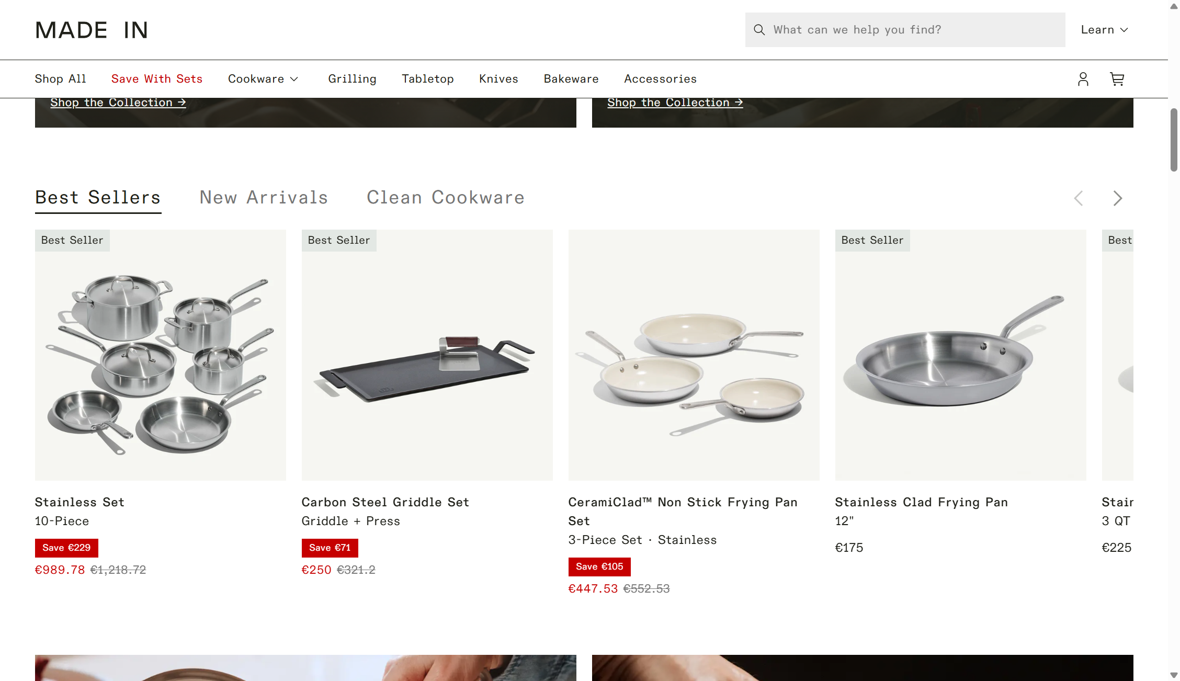Switch to the New Arrivals tab
Screen dimensions: 1180x681
pos(264,198)
